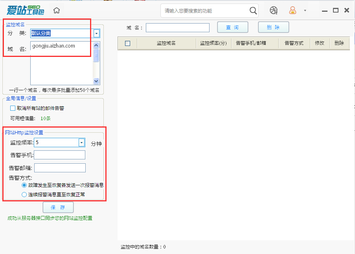Click the globe network icon near the top right
Screen dimensions: 355x254
point(274,10)
